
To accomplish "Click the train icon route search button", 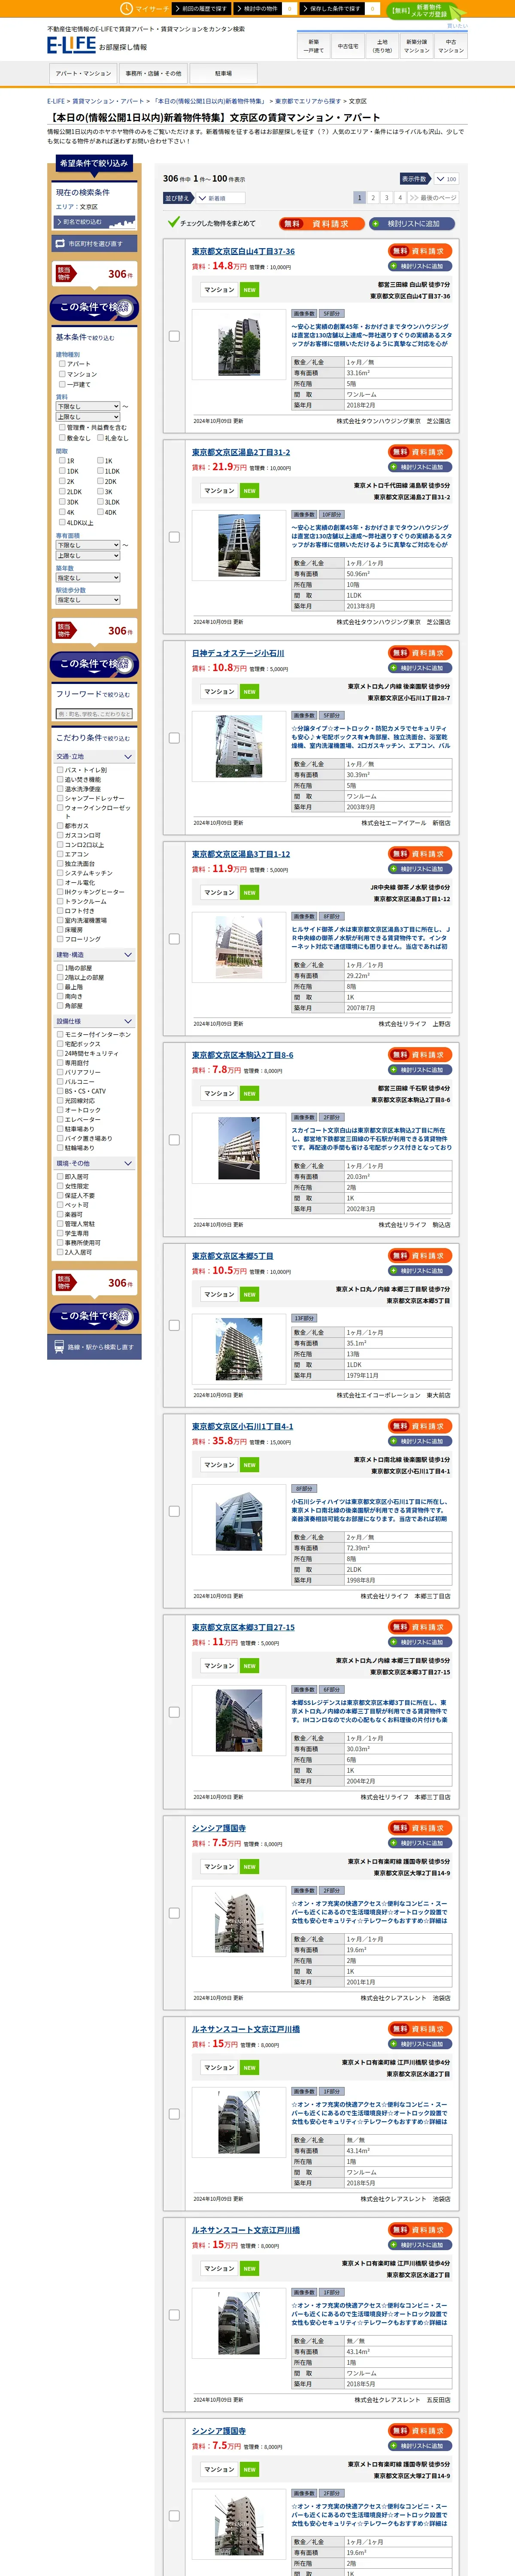I will coord(95,1346).
